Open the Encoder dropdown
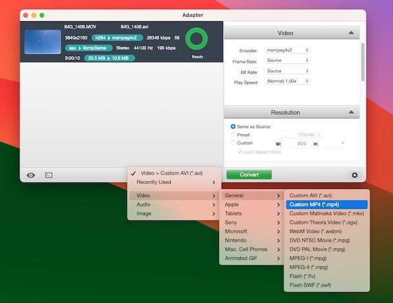This screenshot has height=303, width=393. pos(287,50)
